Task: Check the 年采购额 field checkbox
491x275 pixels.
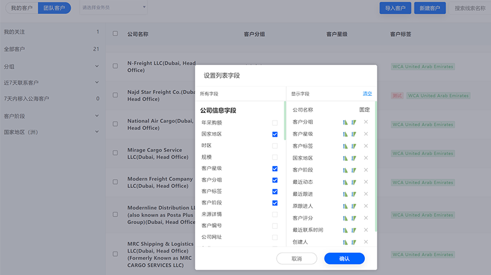Action: point(275,123)
